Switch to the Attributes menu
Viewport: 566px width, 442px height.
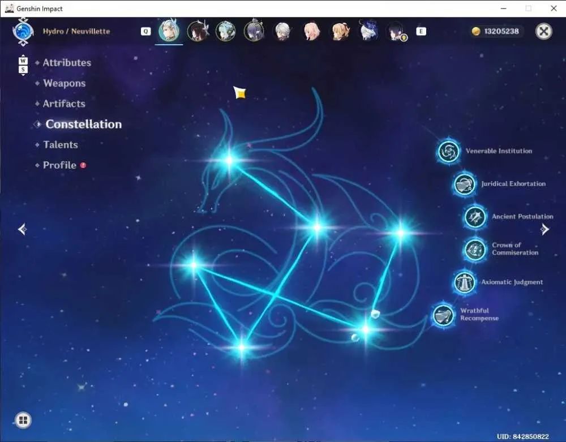tap(67, 63)
